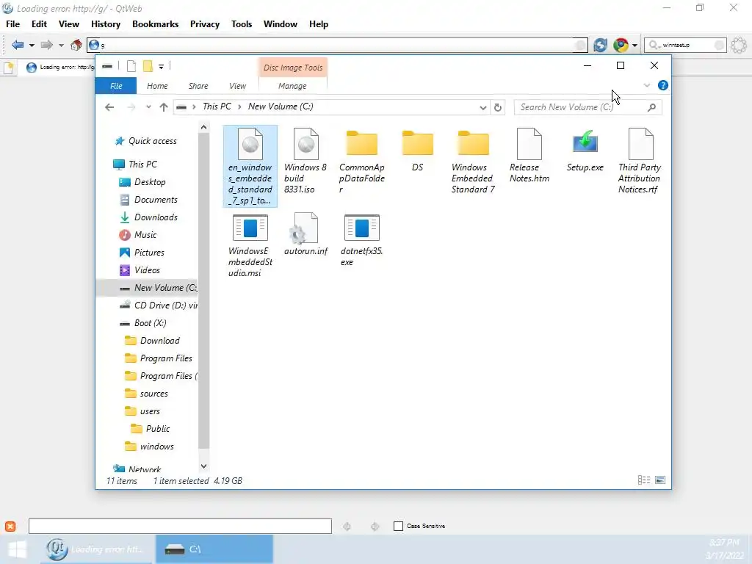Open the Explorer File tab
Image resolution: width=752 pixels, height=564 pixels.
tap(116, 86)
